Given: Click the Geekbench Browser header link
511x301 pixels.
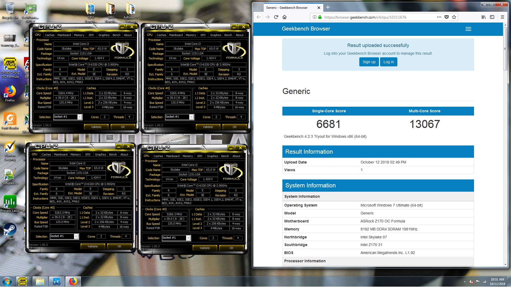Looking at the screenshot, I should click(x=306, y=29).
